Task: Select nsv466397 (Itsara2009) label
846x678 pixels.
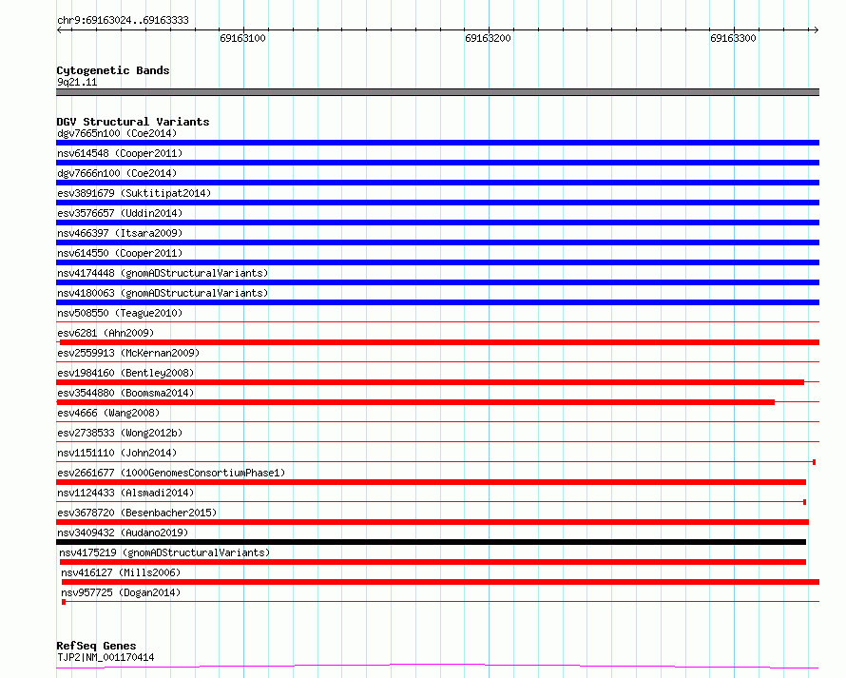Action: 120,233
